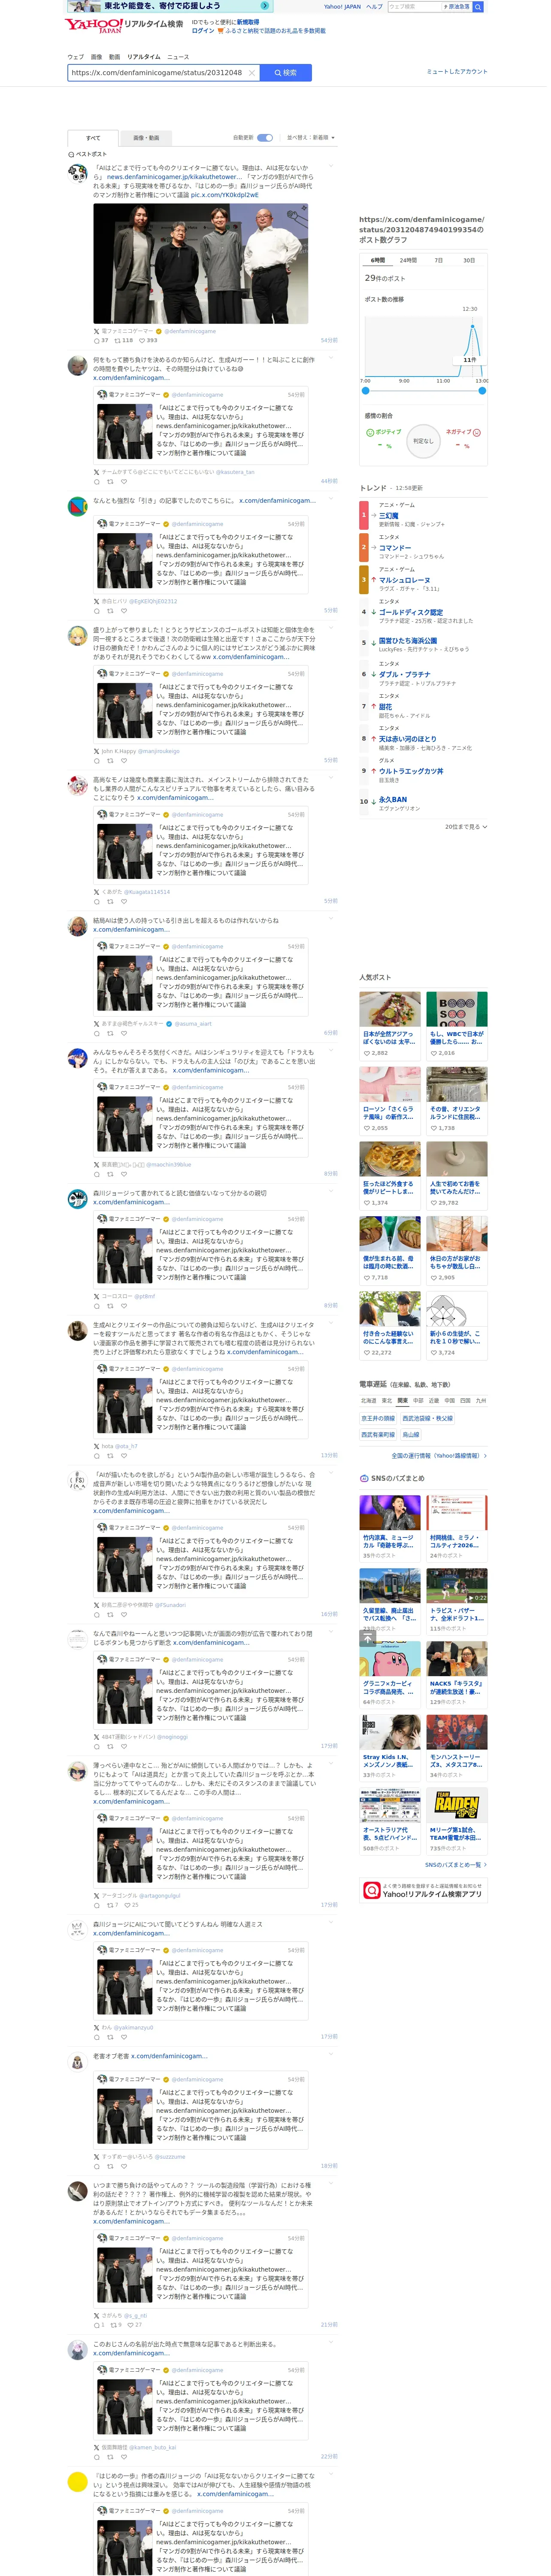Viewport: 551px width, 2576px height.
Task: Switch graph to 24時間 tab
Action: [408, 260]
